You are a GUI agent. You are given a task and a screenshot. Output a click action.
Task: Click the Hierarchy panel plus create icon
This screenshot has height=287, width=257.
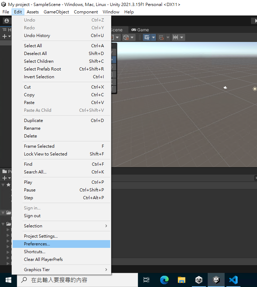click(5, 36)
